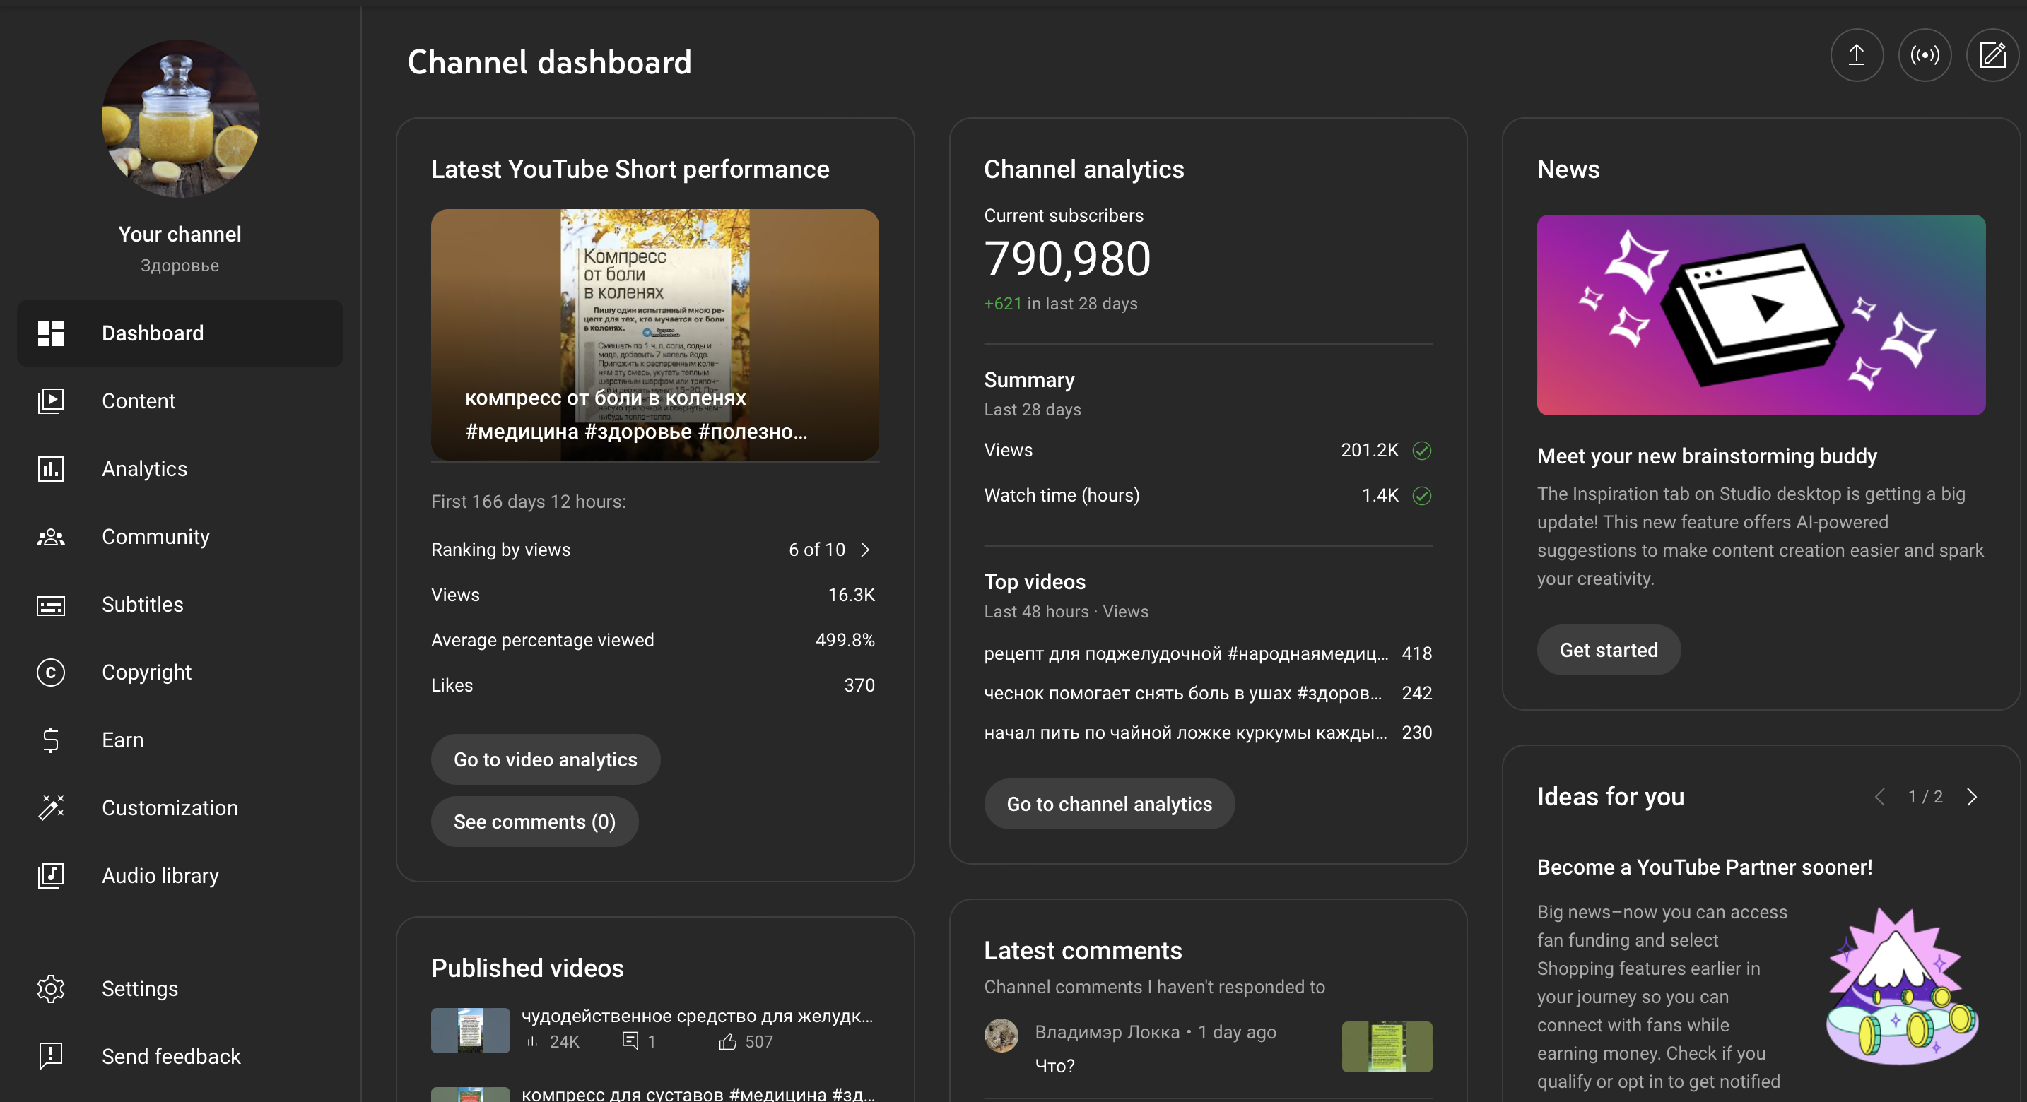Open the latest Short thumbnail компресс от боли
Screen dimensions: 2027x1102
pos(654,335)
